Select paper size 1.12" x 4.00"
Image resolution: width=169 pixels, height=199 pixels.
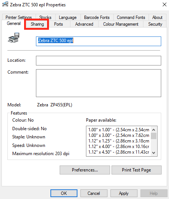119,147
